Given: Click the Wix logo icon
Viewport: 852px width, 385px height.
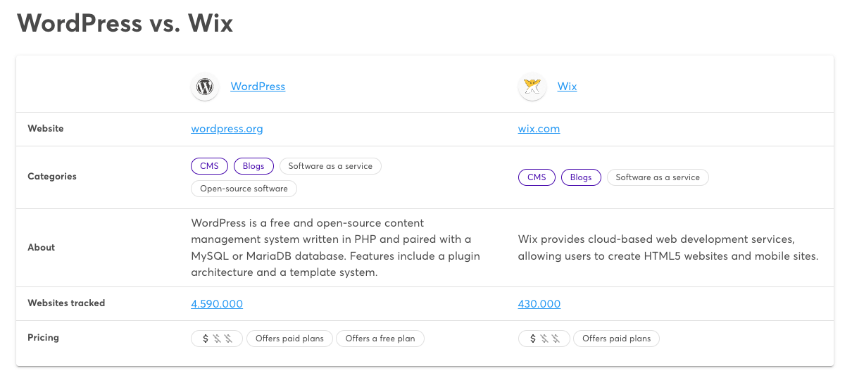Looking at the screenshot, I should tap(532, 87).
